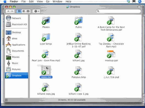Select the killian1.jpg file icon
The height and width of the screenshot is (108, 145).
(79, 54)
